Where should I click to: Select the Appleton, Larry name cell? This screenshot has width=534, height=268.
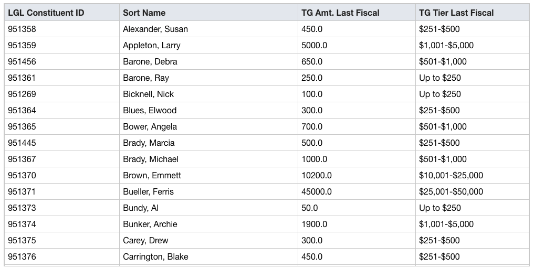[x=151, y=46]
